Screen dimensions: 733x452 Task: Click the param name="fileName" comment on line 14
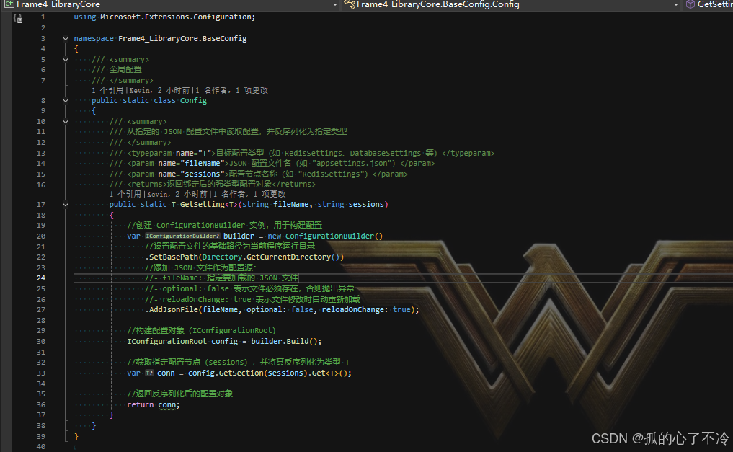point(272,163)
